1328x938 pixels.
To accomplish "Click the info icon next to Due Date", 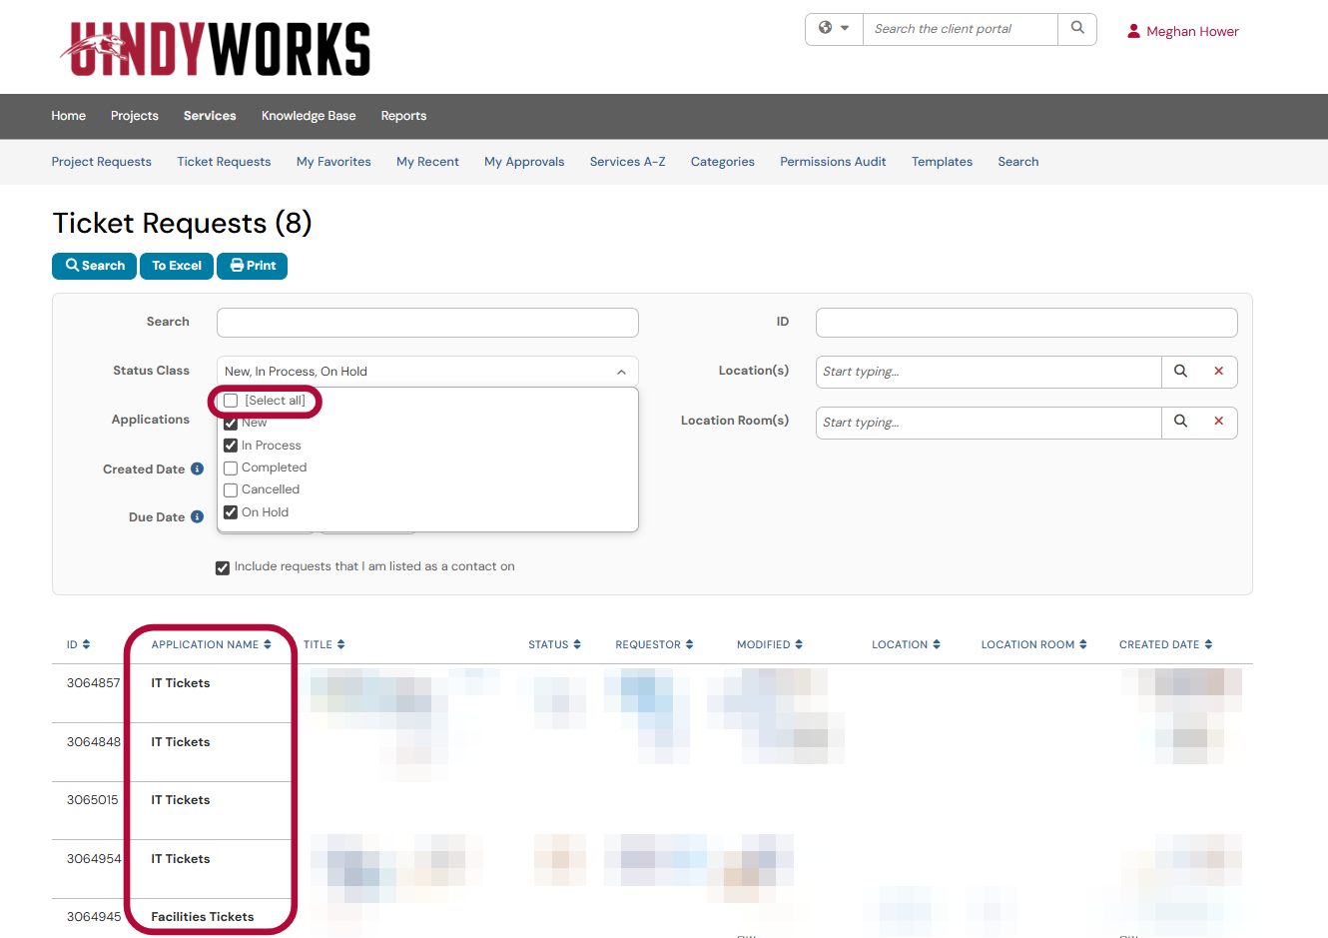I will point(197,516).
